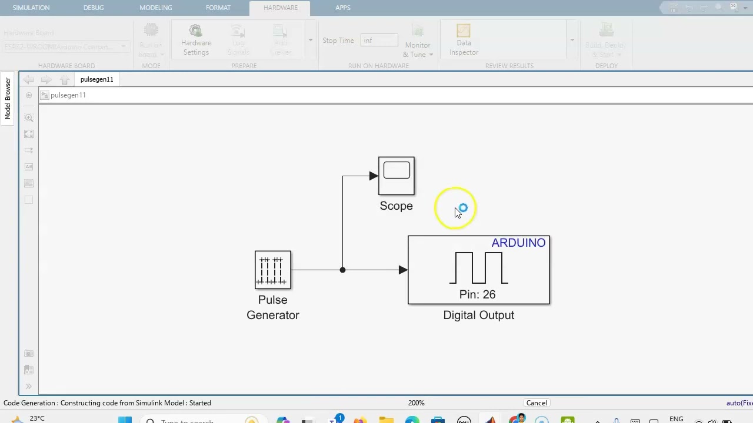
Task: Click the Forward navigation arrow above canvas
Action: click(x=47, y=79)
